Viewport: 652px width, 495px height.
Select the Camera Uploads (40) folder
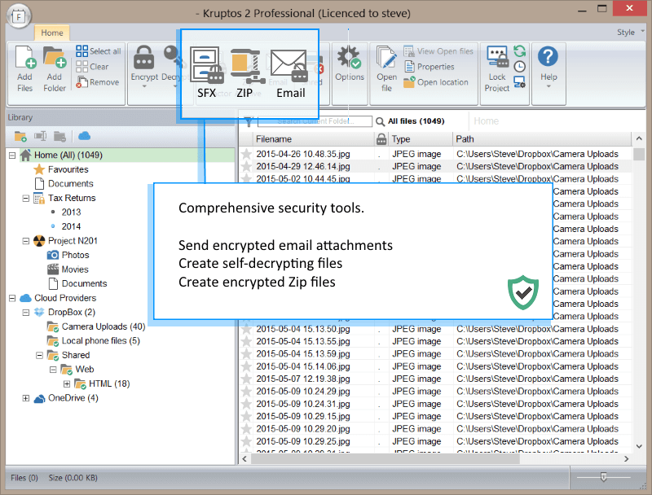click(x=103, y=326)
